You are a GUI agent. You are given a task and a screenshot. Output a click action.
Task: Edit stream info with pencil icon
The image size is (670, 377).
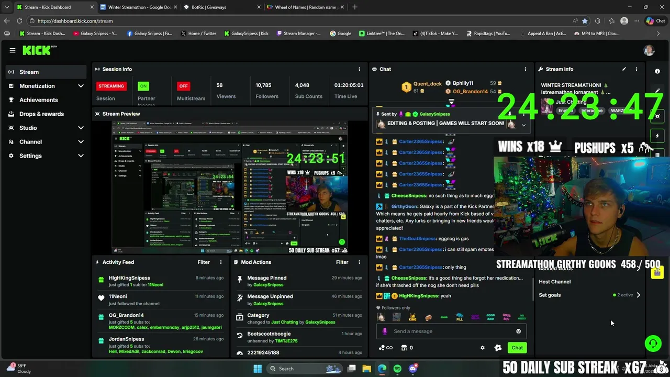tap(624, 69)
